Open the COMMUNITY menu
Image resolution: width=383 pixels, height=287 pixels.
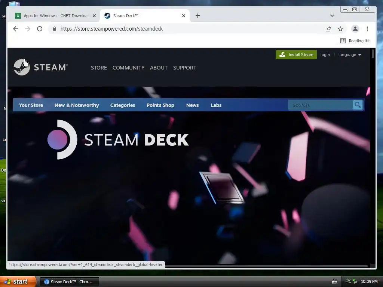point(129,68)
